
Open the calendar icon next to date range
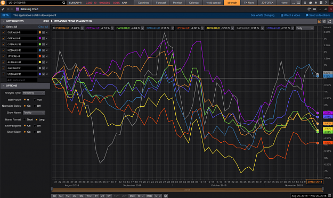click(x=330, y=196)
